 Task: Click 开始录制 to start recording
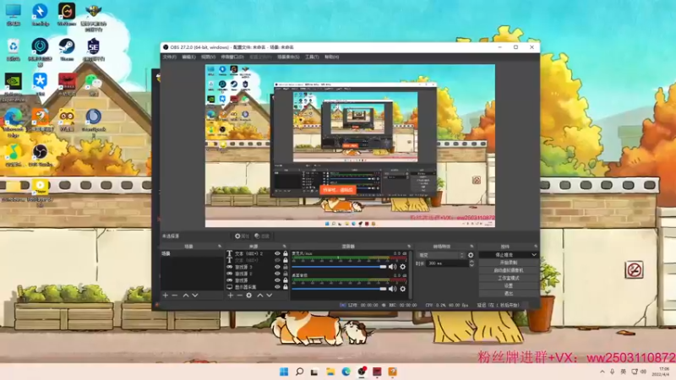509,263
